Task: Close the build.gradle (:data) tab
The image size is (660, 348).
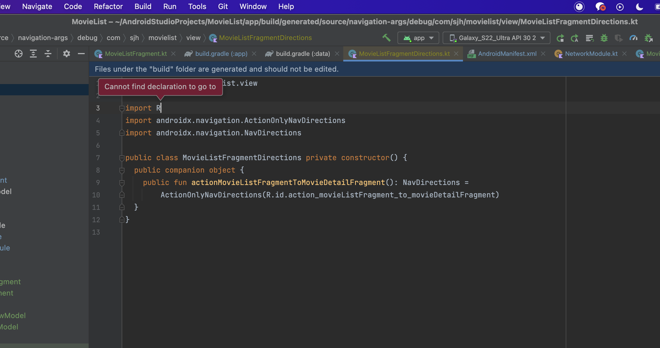Action: click(337, 54)
